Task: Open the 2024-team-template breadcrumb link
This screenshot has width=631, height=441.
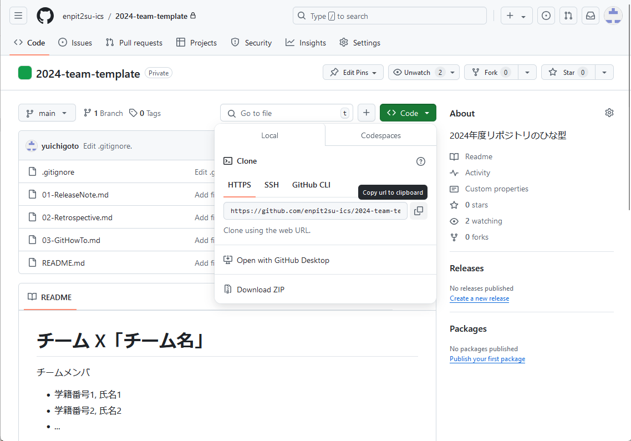Action: [x=151, y=16]
